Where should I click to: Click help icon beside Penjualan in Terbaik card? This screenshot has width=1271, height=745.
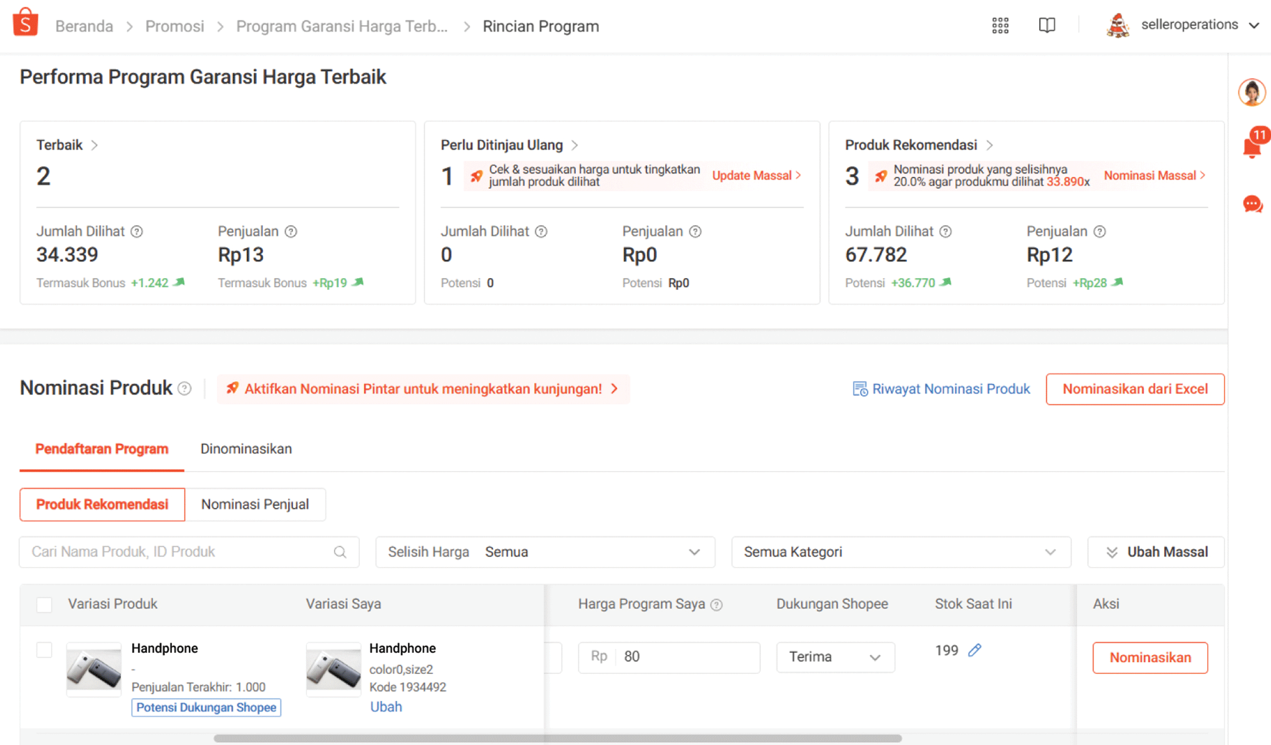click(x=291, y=232)
